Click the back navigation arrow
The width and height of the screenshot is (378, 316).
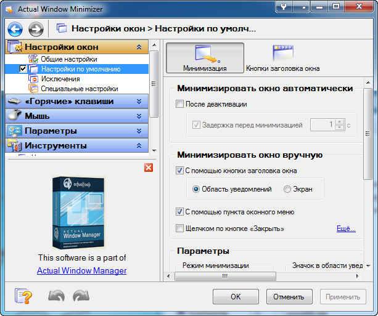(x=15, y=29)
